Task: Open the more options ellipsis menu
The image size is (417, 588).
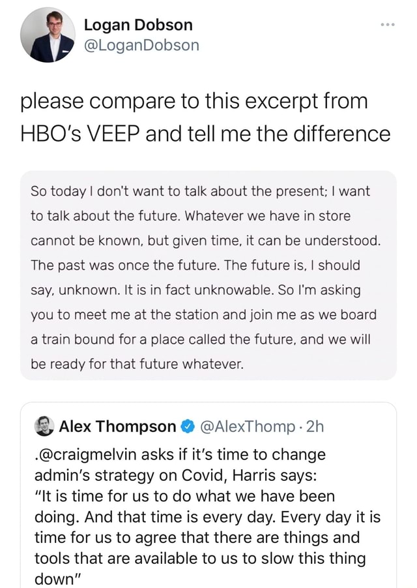Action: tap(387, 25)
